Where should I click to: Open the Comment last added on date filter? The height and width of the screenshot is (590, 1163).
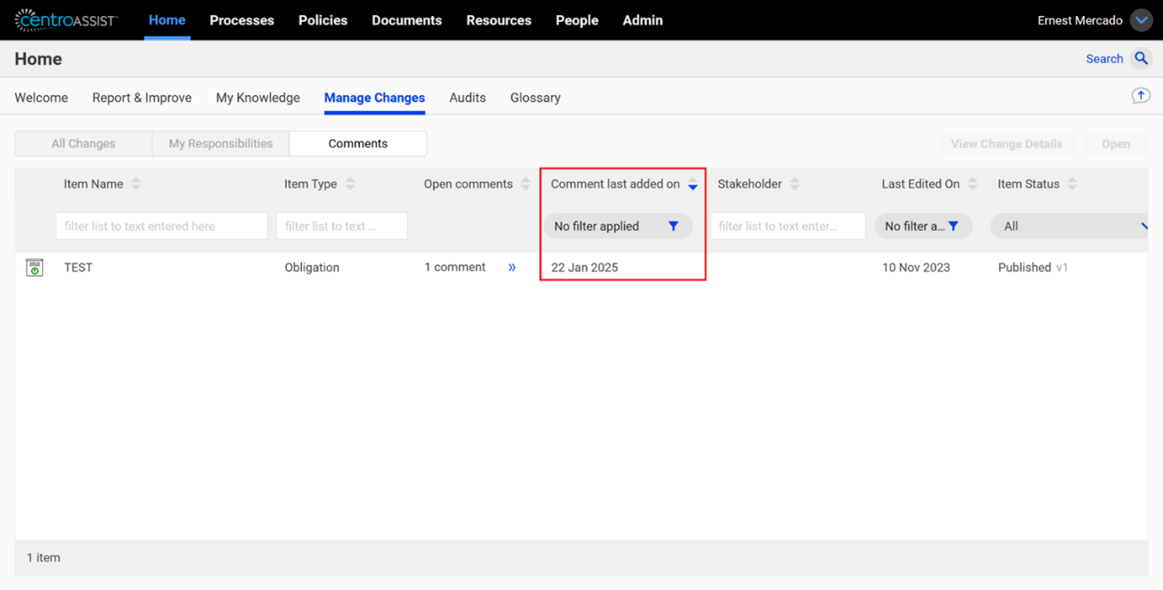[618, 226]
